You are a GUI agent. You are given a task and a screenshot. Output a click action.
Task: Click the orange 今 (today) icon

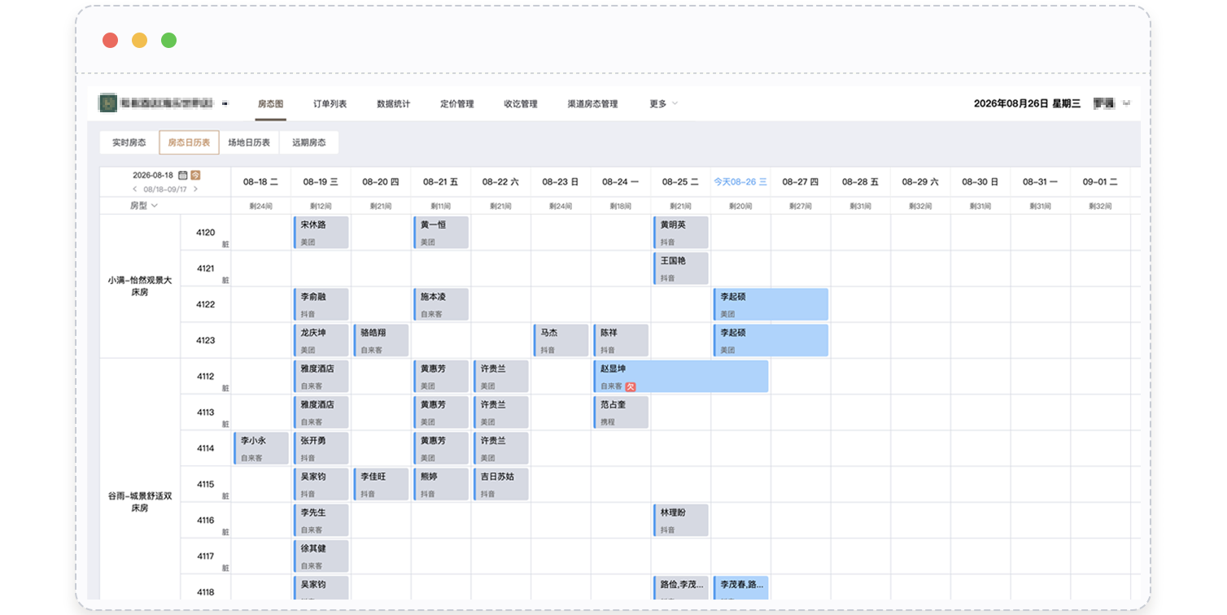click(x=195, y=175)
